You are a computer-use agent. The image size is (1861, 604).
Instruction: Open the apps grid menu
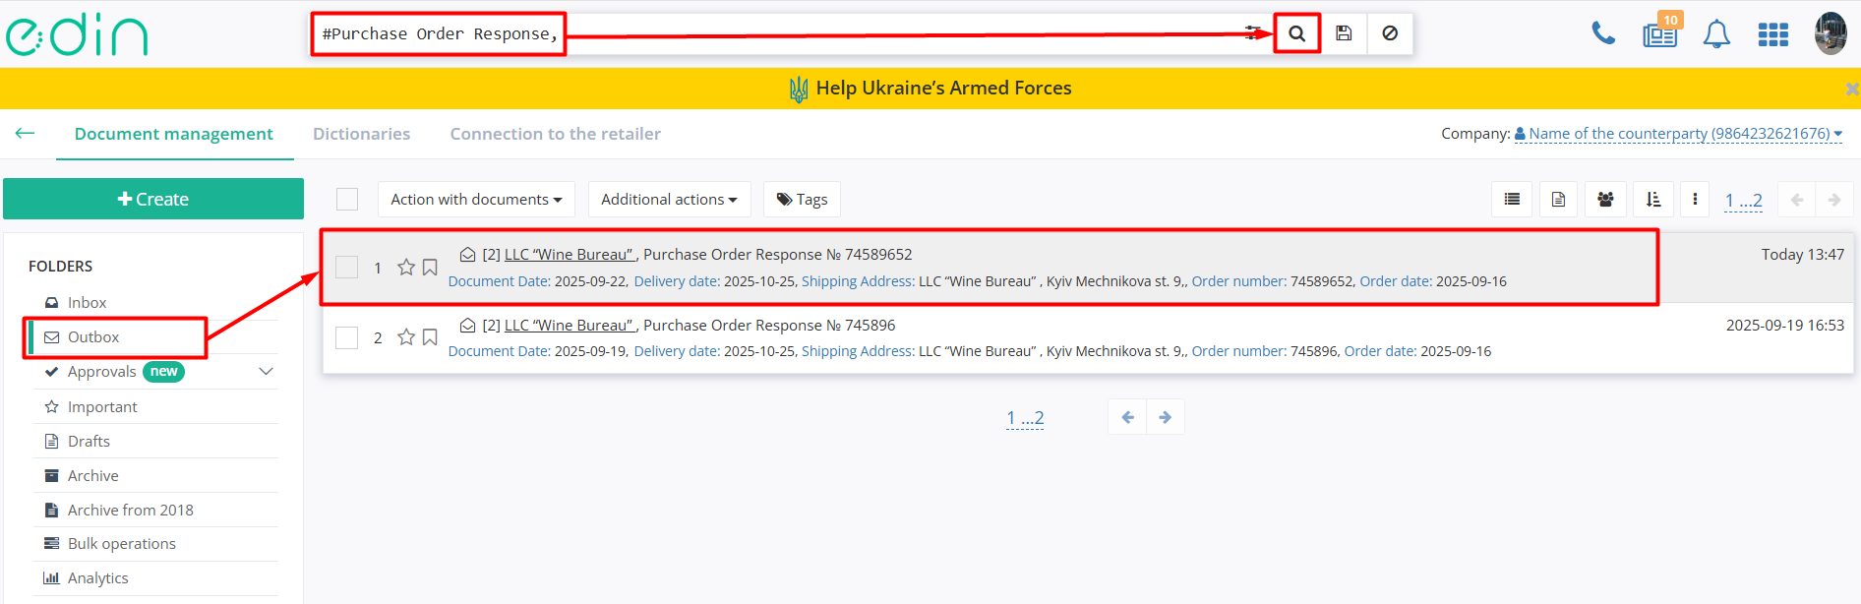pos(1772,34)
